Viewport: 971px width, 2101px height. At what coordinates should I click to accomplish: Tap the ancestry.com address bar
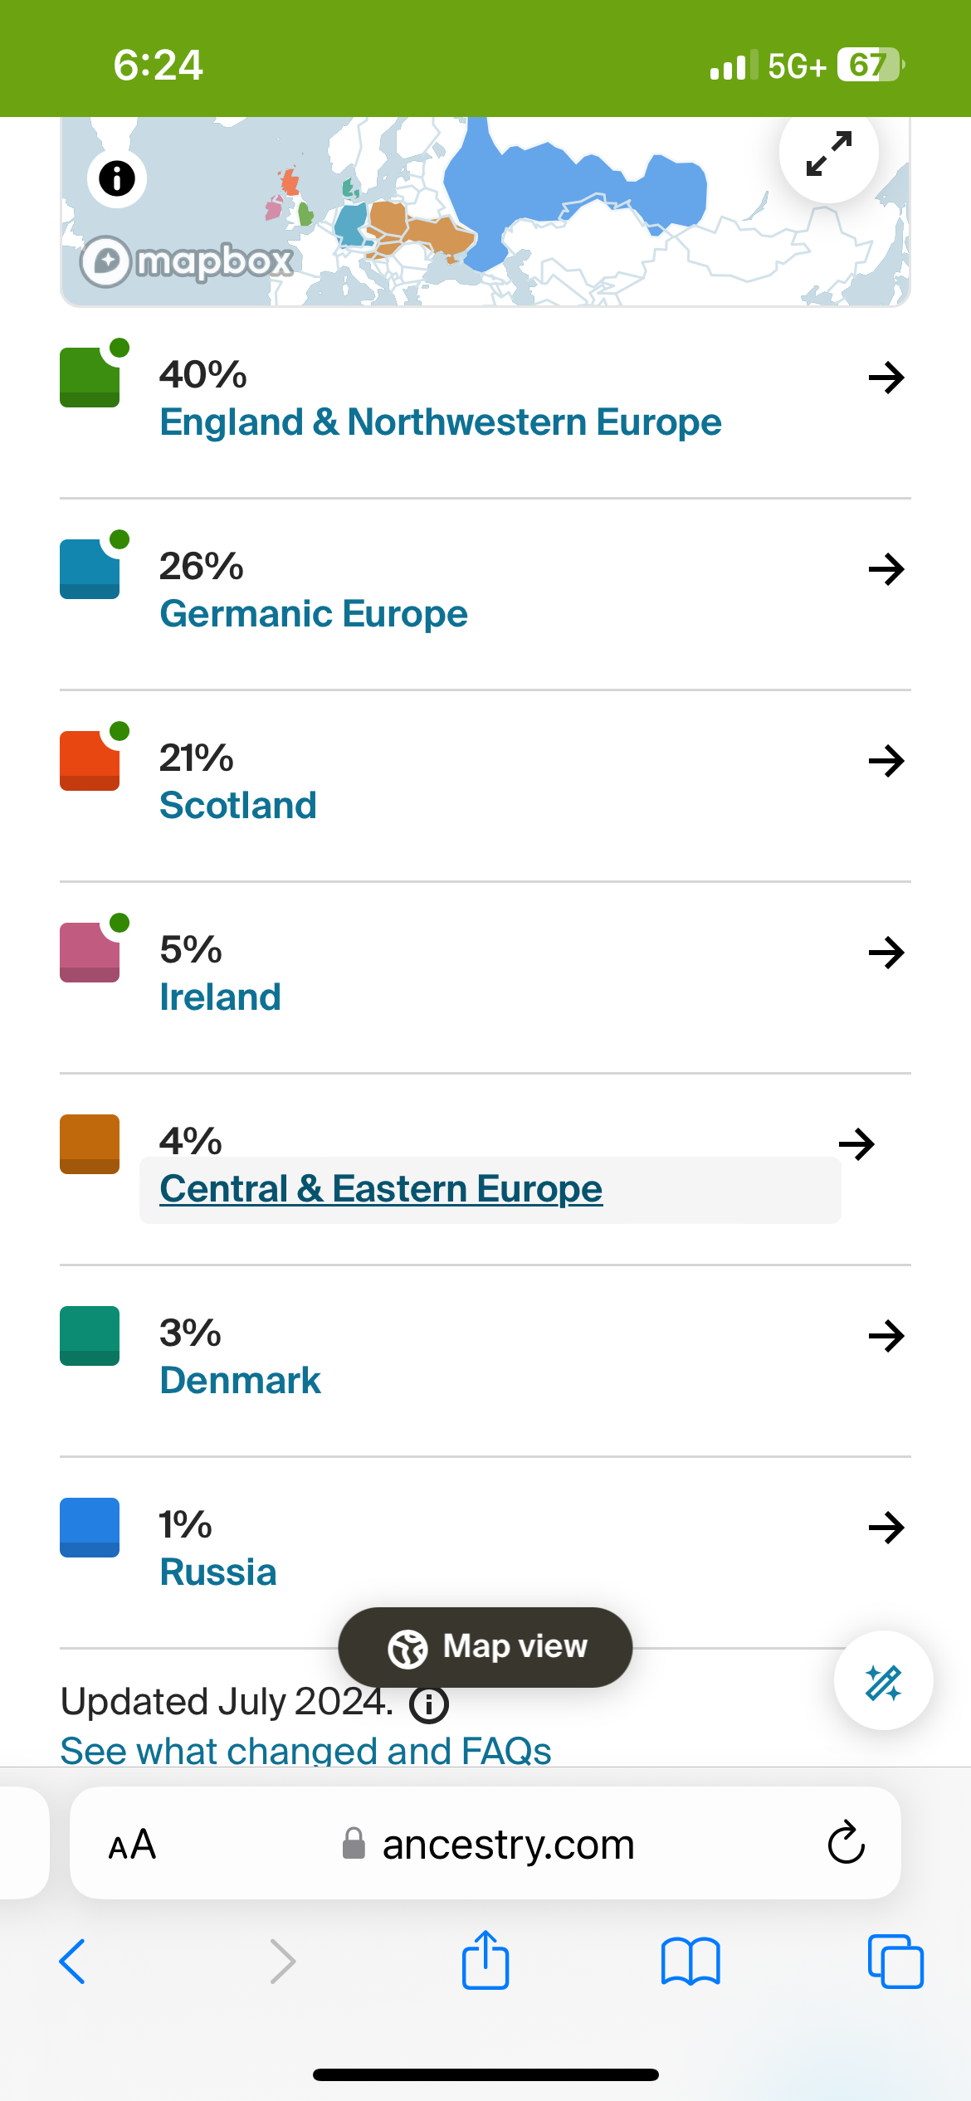click(x=486, y=1843)
